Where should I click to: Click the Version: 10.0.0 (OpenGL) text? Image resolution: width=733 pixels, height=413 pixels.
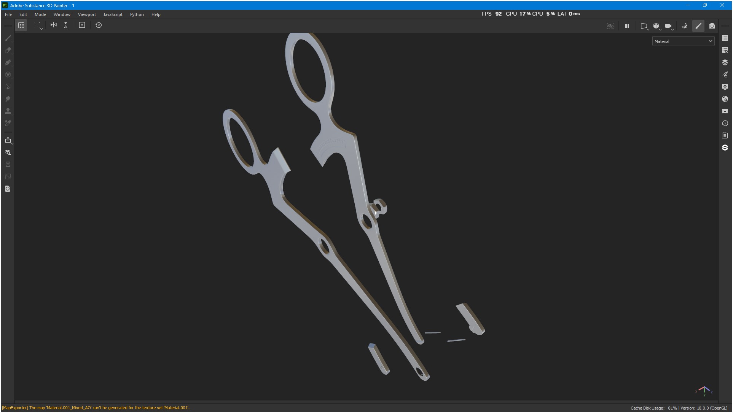[x=704, y=408]
